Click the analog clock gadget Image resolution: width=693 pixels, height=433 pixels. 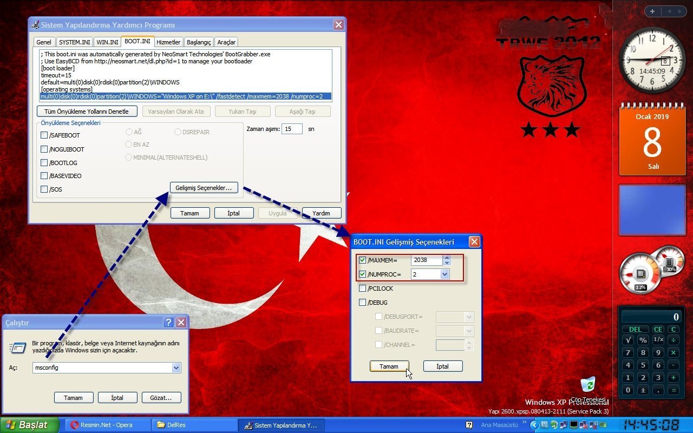pos(652,60)
